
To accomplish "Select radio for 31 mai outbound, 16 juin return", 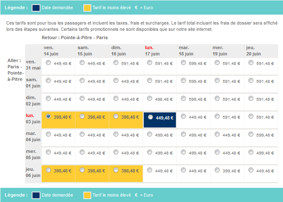I will [116, 62].
